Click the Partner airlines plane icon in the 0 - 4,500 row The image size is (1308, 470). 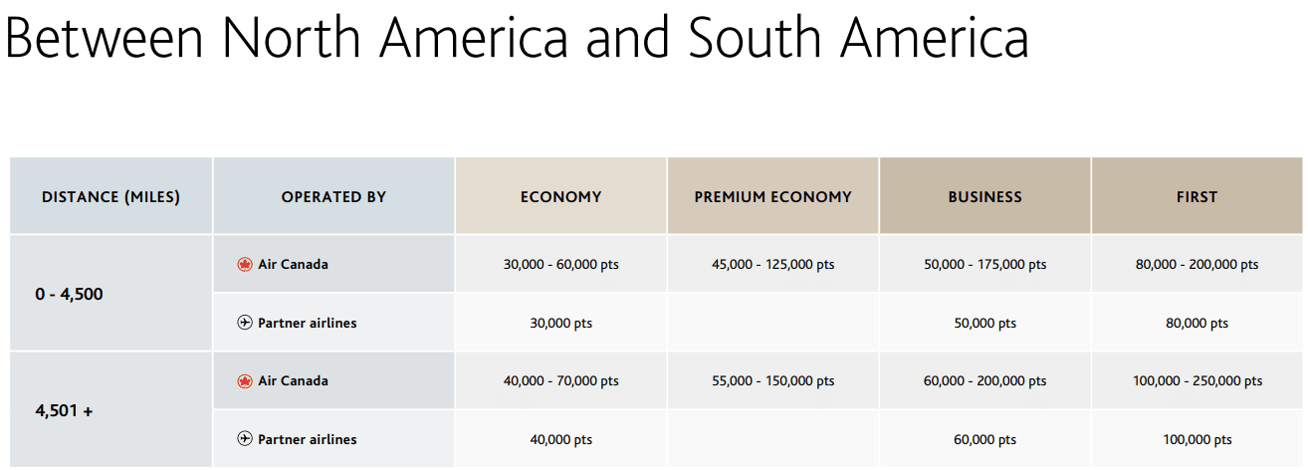pyautogui.click(x=245, y=323)
